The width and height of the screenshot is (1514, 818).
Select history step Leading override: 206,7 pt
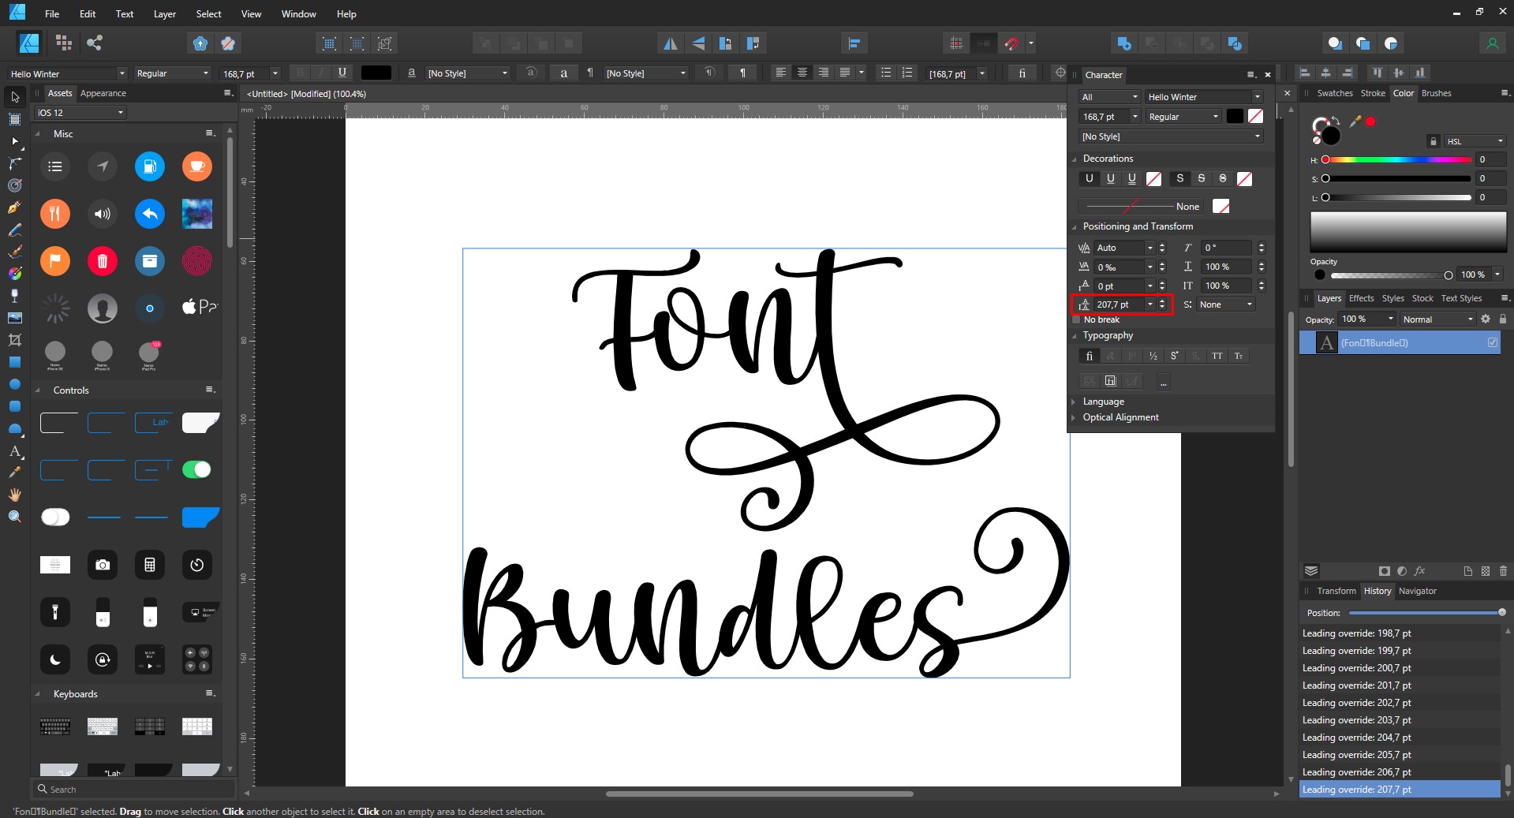click(x=1400, y=772)
